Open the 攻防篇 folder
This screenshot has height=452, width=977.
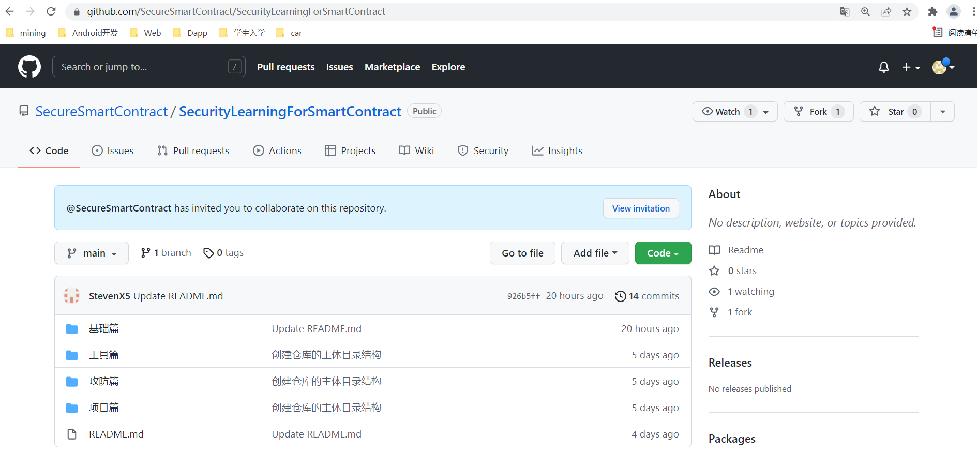[103, 381]
